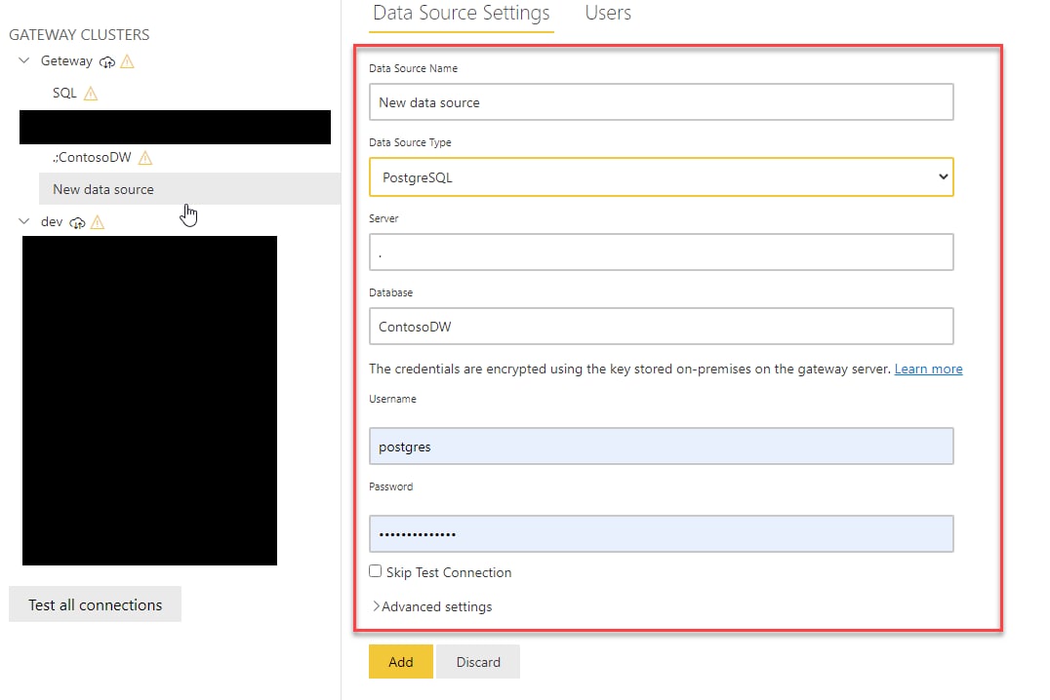Click the Discard button
Screen dimensions: 1050x700
(478, 662)
